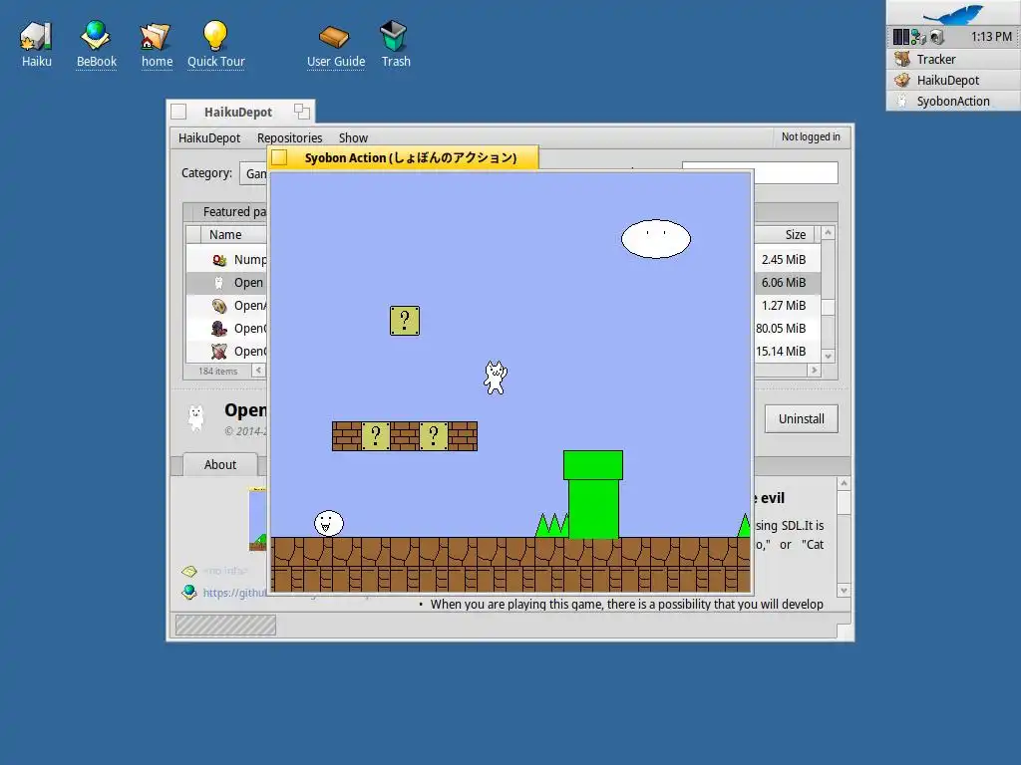This screenshot has height=765, width=1021.
Task: Click the striped progress bar at bottom
Action: (x=225, y=626)
